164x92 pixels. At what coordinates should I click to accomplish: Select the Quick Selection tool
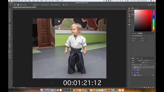[10, 15]
